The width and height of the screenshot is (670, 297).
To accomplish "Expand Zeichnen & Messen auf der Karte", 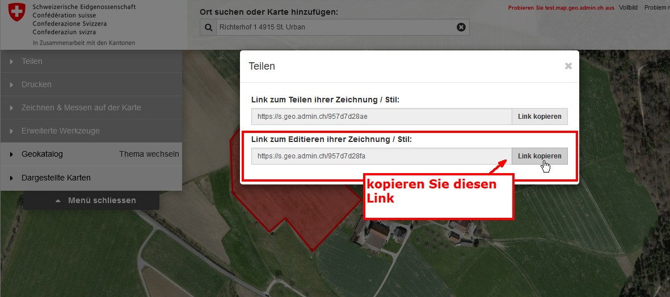I will [x=91, y=108].
